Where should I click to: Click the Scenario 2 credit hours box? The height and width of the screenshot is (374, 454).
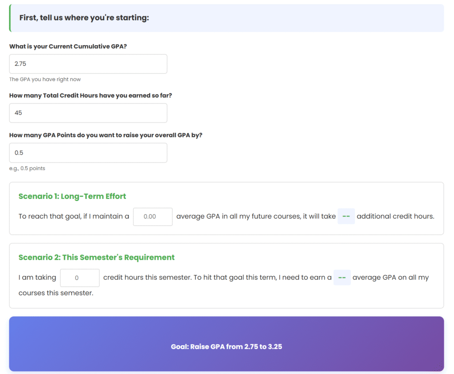[80, 278]
